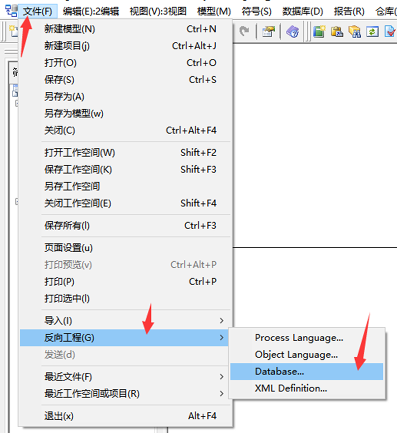Open 页面设置(u) from the menu

(125, 248)
